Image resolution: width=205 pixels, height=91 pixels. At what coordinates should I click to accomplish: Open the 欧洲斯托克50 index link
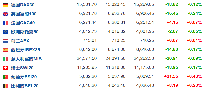click(x=25, y=32)
